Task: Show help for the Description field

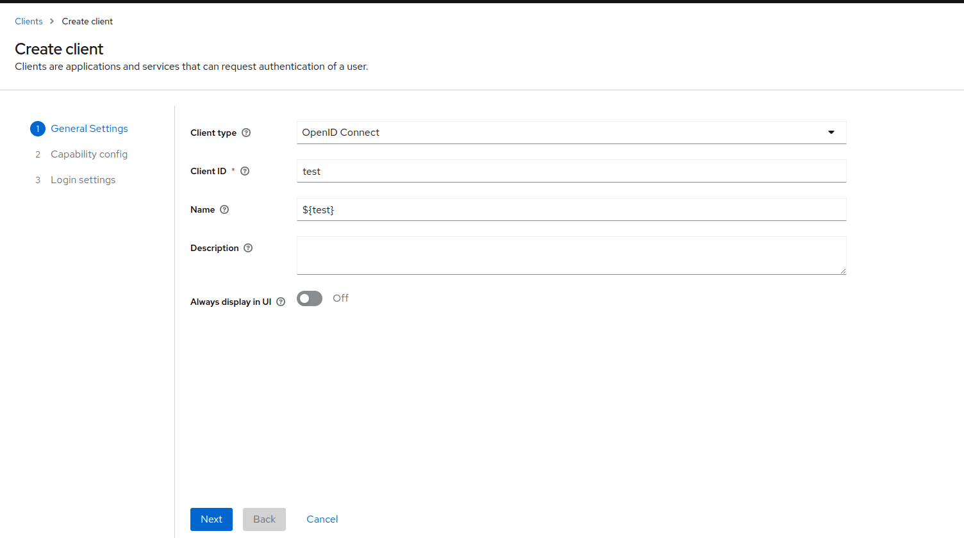Action: tap(248, 248)
